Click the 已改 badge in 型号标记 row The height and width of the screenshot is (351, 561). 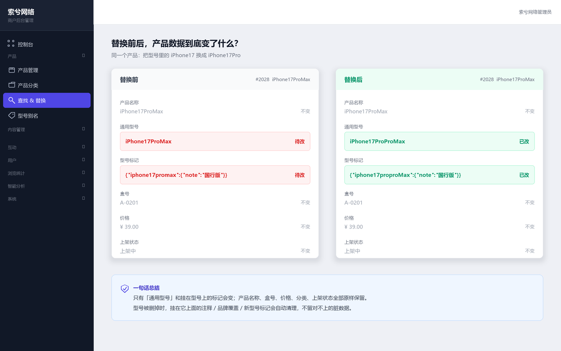coord(524,175)
